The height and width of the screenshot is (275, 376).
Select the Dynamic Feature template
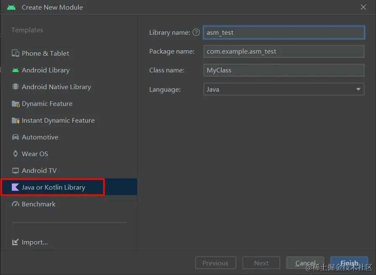click(69, 103)
